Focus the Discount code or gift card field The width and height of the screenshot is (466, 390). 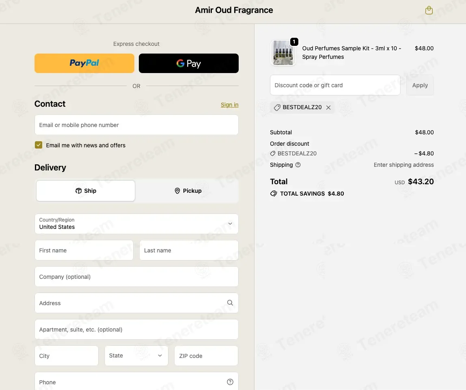335,85
